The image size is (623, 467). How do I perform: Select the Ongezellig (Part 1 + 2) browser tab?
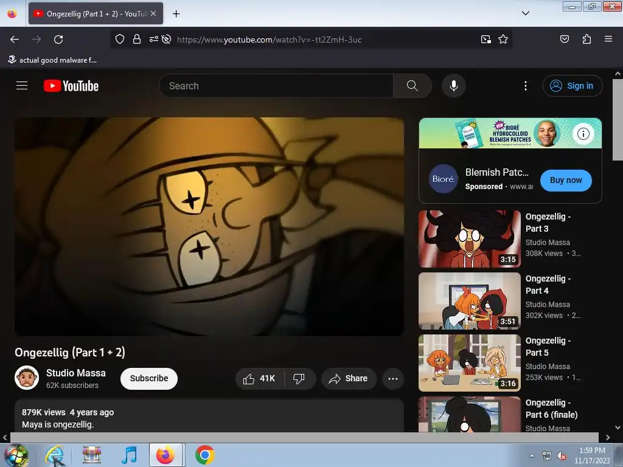coord(96,14)
